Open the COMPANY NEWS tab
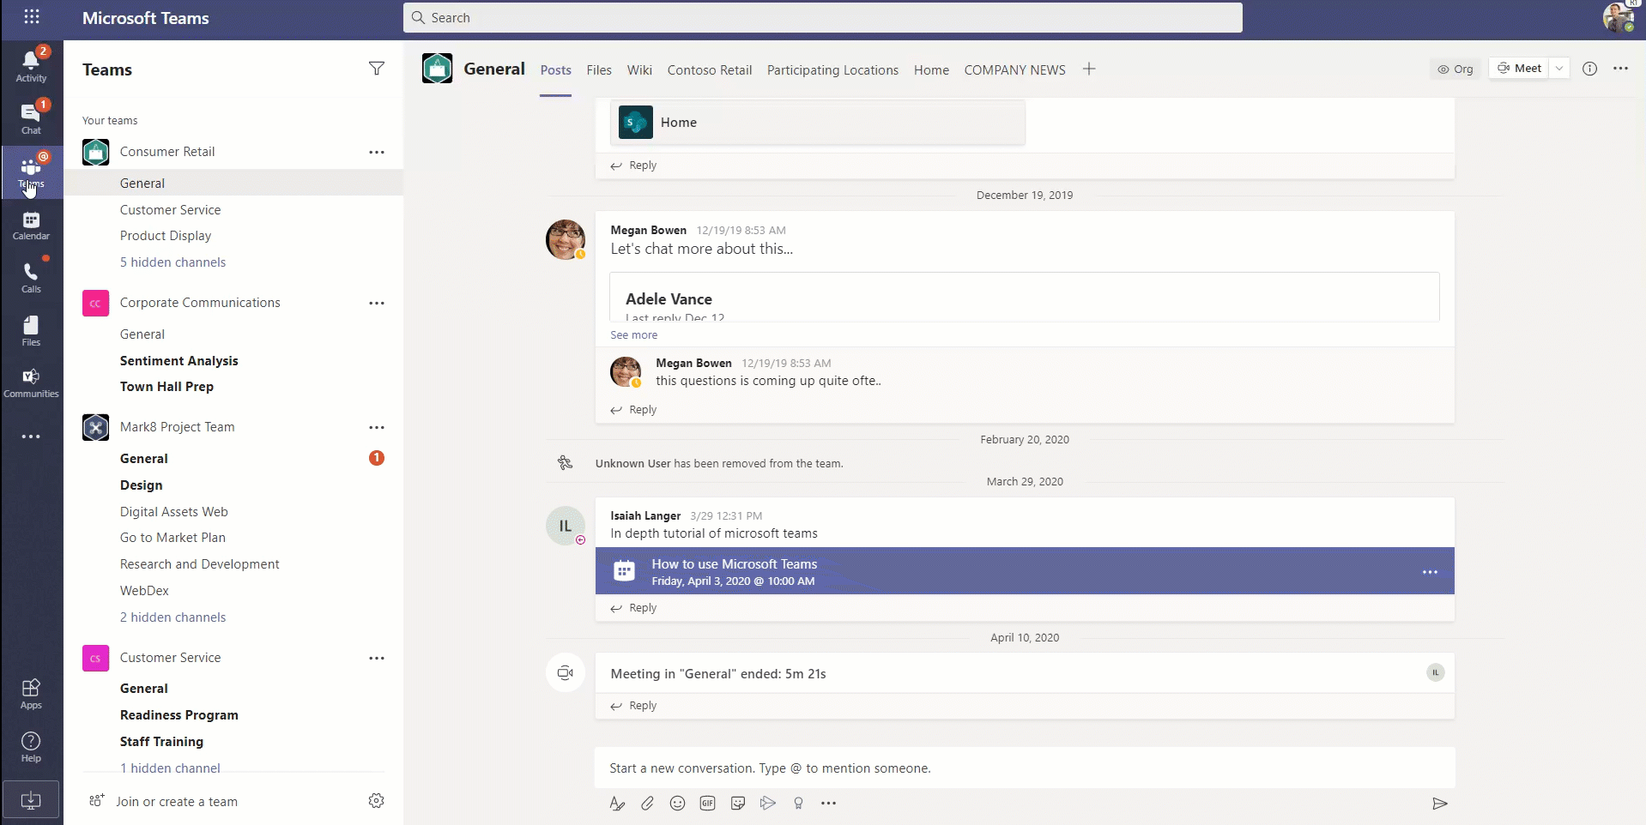Screen dimensions: 1646x825 coord(1014,69)
